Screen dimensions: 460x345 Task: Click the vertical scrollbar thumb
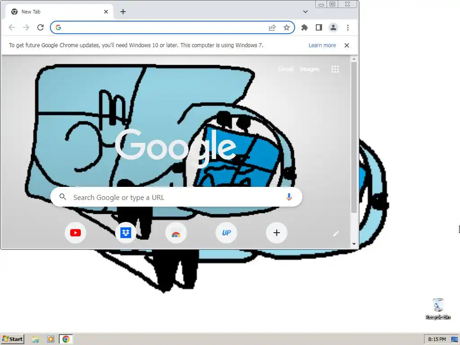click(x=354, y=137)
